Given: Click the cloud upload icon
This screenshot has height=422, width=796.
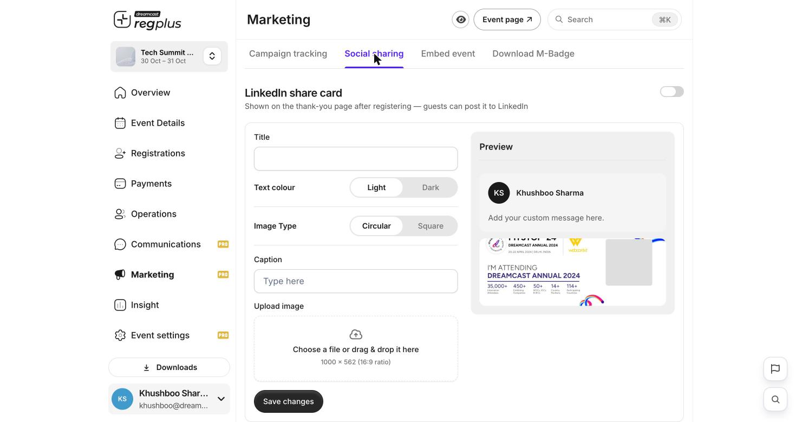Looking at the screenshot, I should pos(356,334).
